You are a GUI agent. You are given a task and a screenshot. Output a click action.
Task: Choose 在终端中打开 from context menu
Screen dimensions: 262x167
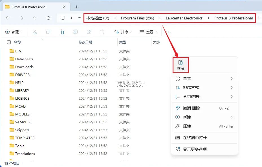tap(195, 138)
